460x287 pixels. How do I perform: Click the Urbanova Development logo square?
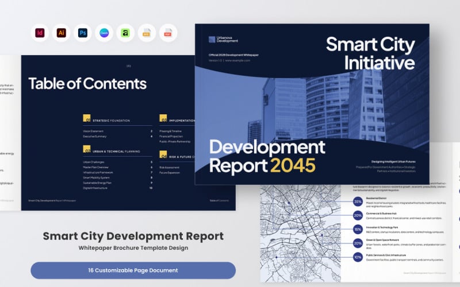coord(212,39)
